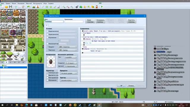This screenshot has width=190, height=107.
Task: Click the Новая страница button
Action: [x=90, y=21]
